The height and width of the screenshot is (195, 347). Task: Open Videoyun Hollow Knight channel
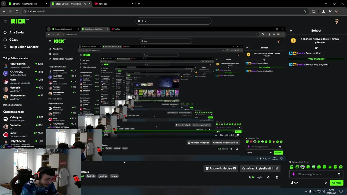23,119
